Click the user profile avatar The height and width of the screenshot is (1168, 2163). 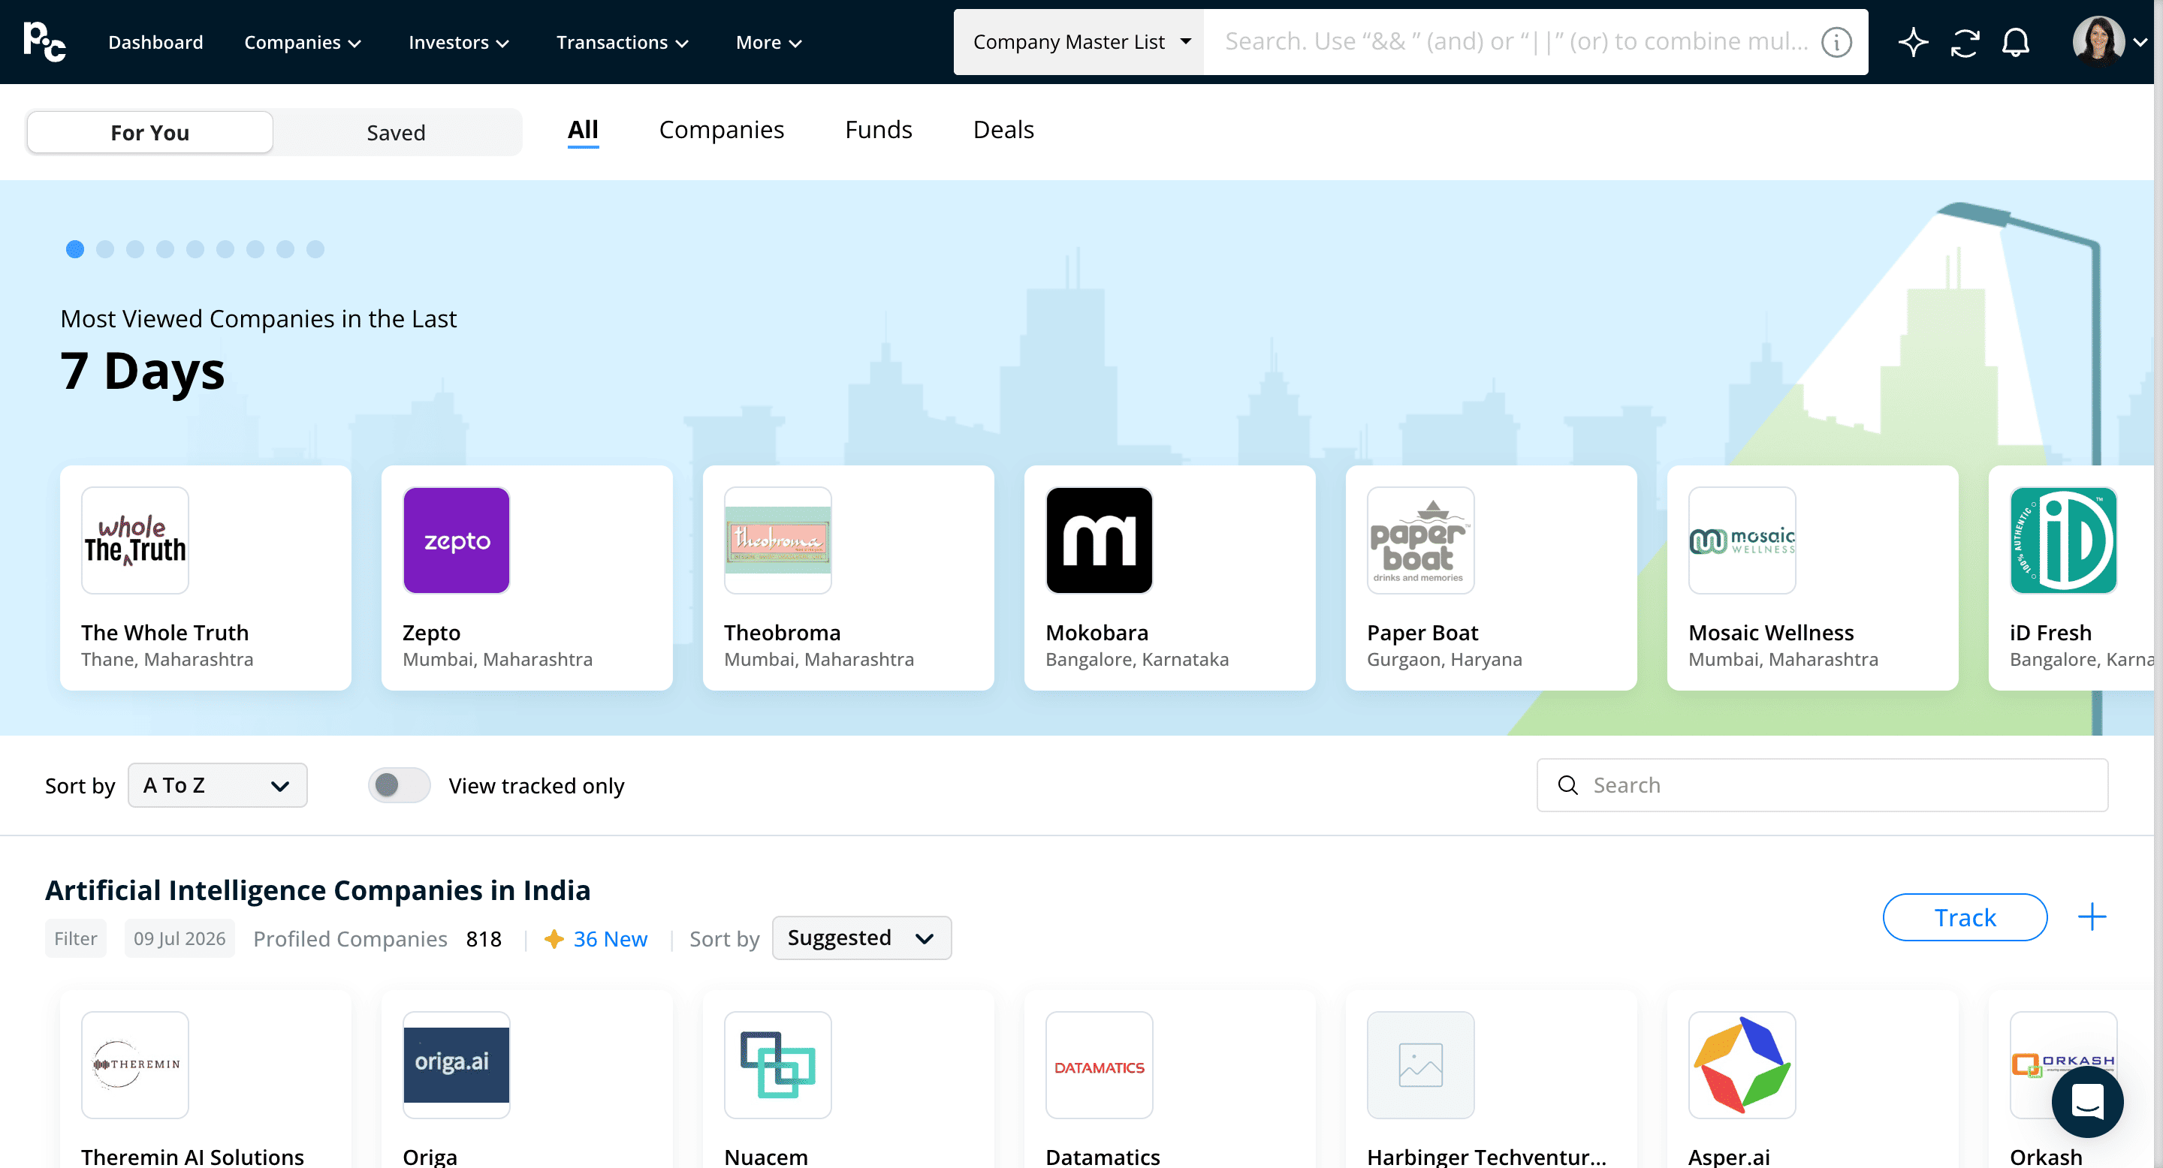[2098, 41]
